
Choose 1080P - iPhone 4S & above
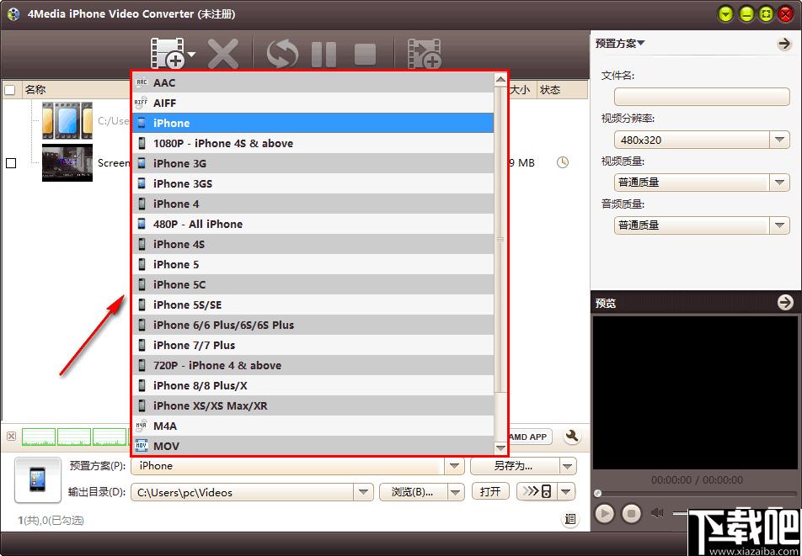[313, 144]
